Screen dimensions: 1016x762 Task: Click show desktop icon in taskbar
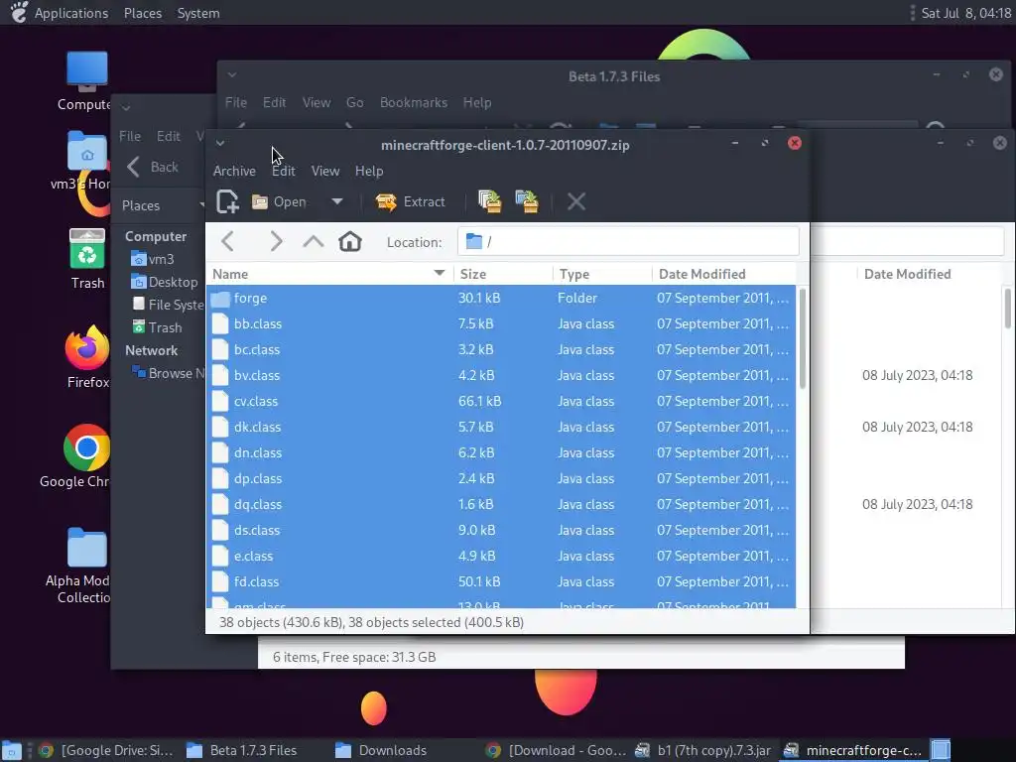pos(12,750)
